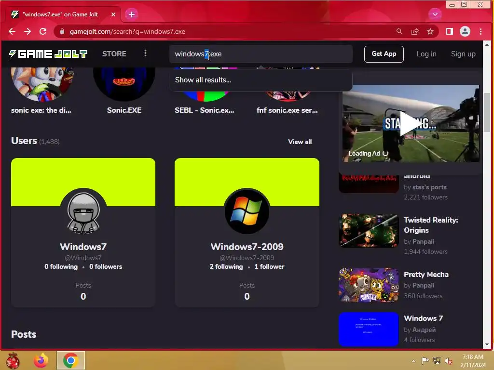The image size is (494, 370).
Task: Open fnf sonic.exe ser... community
Action: (287, 110)
